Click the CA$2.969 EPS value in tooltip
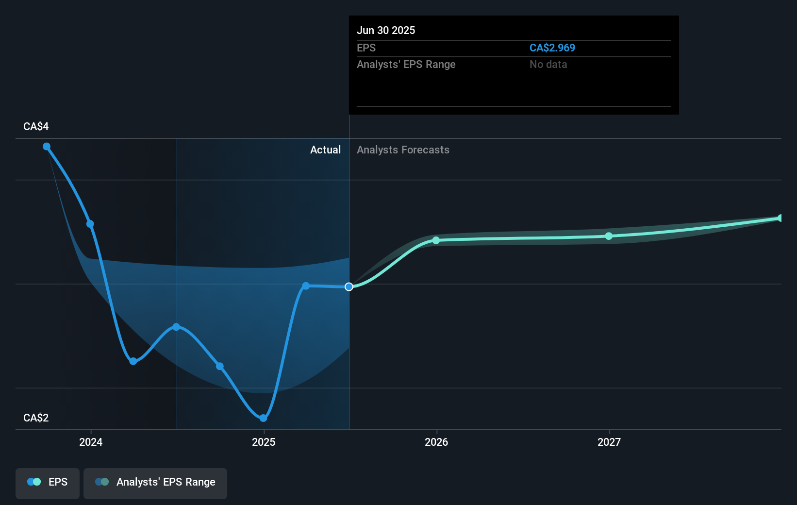 552,48
